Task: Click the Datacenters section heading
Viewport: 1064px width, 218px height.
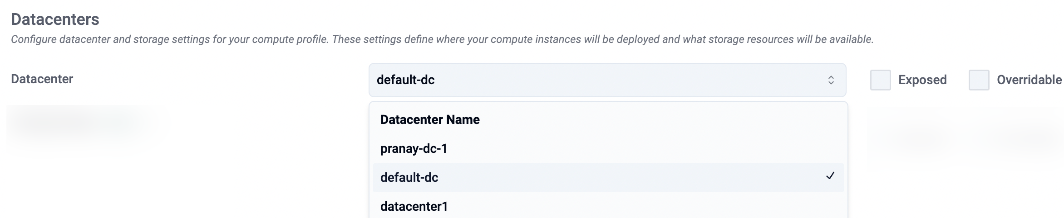Action: [55, 19]
